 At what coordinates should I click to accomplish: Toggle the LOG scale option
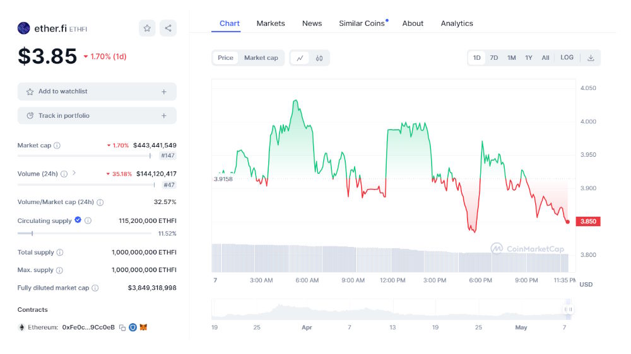pyautogui.click(x=567, y=57)
